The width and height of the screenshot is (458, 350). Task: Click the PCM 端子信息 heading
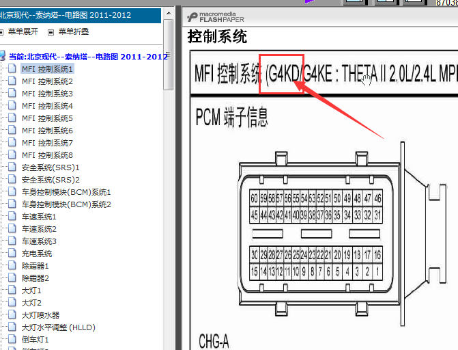point(231,117)
